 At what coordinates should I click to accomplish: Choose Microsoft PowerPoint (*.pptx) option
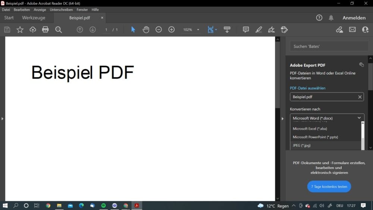325,137
